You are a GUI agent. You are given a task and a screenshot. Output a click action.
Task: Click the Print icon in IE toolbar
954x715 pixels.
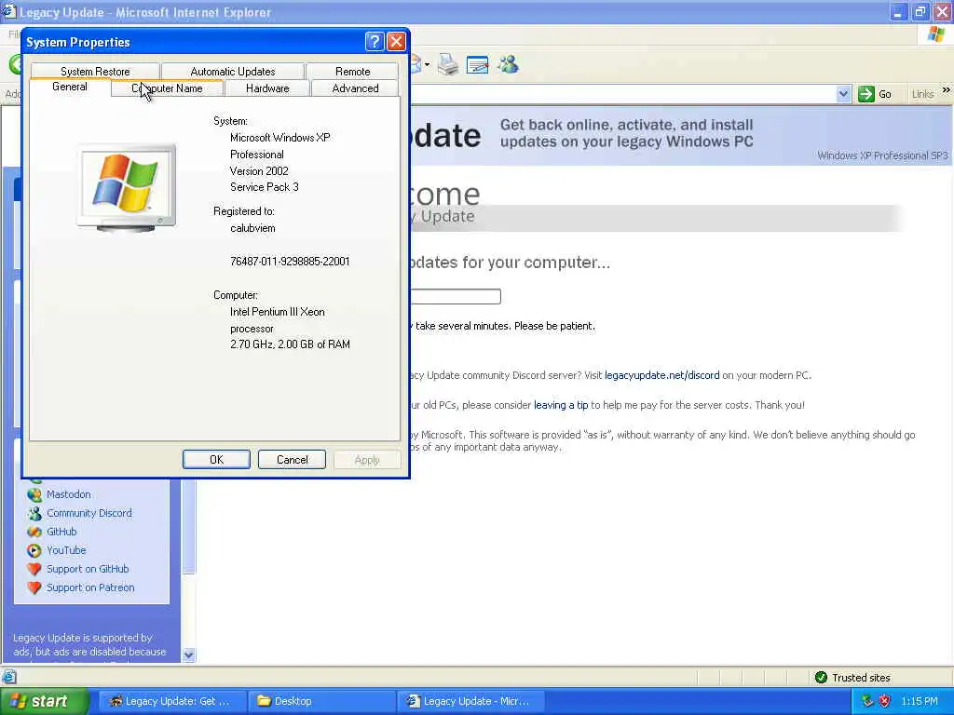pyautogui.click(x=448, y=64)
